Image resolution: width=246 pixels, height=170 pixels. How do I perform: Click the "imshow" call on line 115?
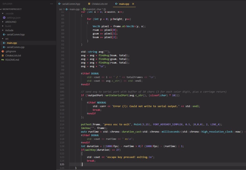point(85,128)
